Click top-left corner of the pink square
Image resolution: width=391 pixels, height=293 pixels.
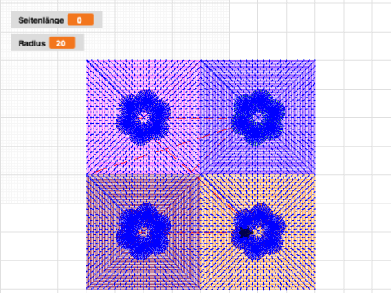[x=86, y=60]
